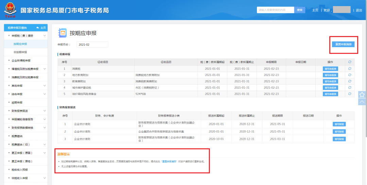The image size is (367, 185).
Task: Expand the 财务报表数据转换 chevron
Action: (45, 128)
